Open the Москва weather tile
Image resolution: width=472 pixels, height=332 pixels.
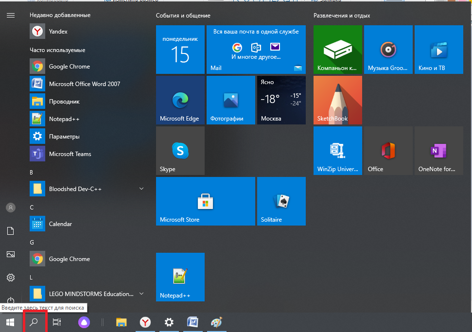[x=281, y=100]
